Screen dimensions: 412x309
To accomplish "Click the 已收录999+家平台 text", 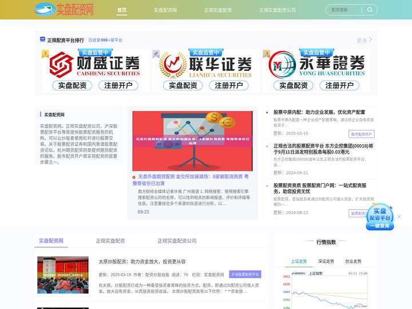I will pyautogui.click(x=105, y=40).
